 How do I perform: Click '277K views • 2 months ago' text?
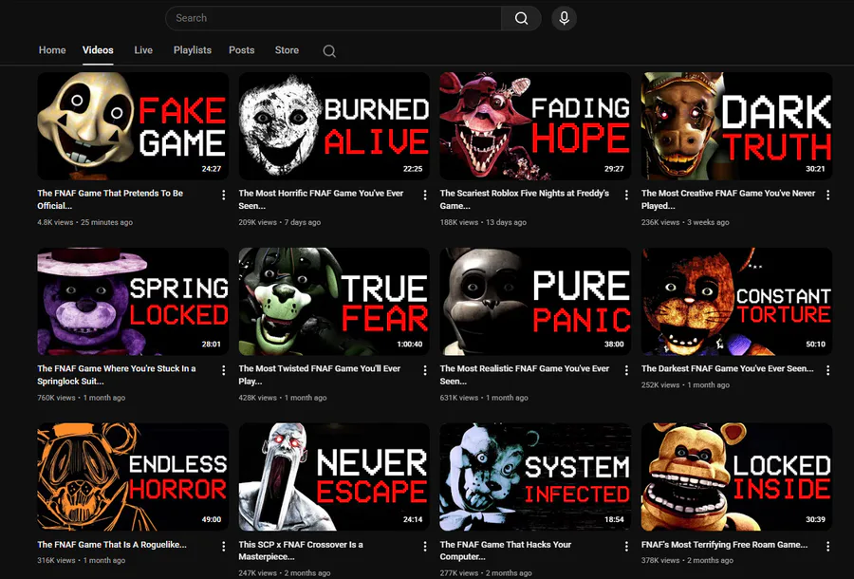pyautogui.click(x=486, y=573)
